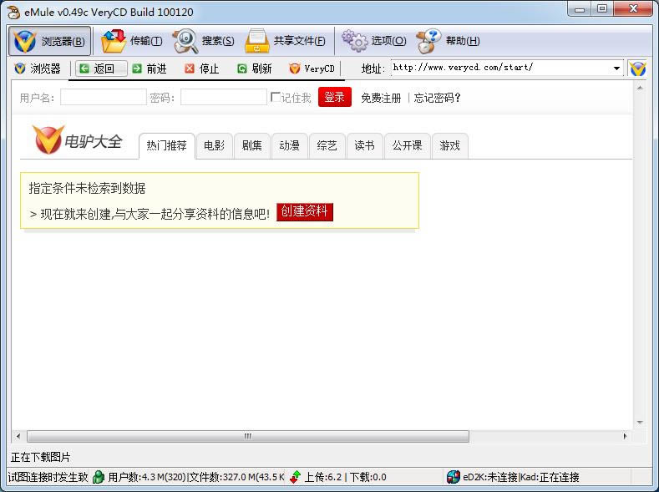Click the red 登录 login button

pyautogui.click(x=335, y=97)
